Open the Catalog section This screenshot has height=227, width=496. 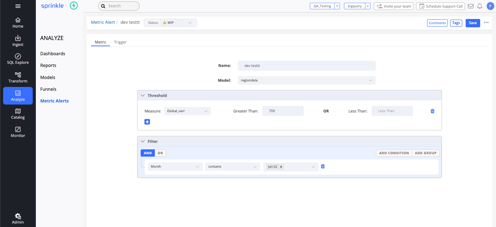coord(18,114)
